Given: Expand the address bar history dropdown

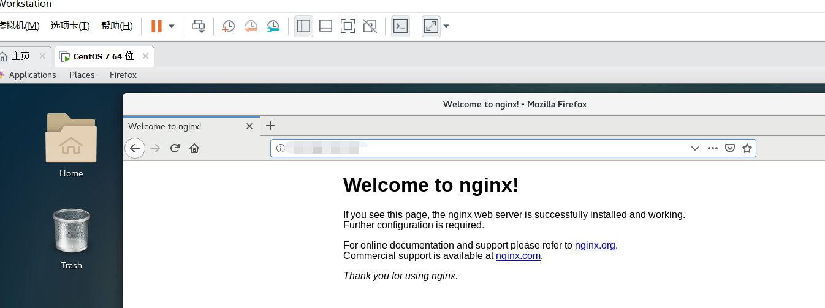Looking at the screenshot, I should tap(695, 148).
